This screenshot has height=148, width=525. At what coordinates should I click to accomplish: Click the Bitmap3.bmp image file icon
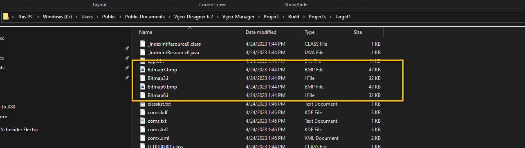[x=142, y=70]
